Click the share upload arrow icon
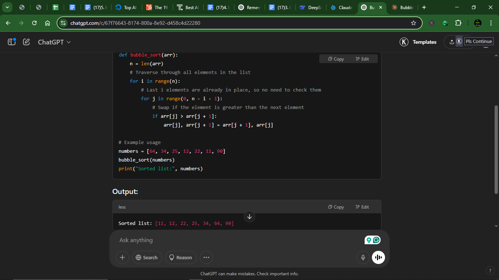 click(452, 42)
